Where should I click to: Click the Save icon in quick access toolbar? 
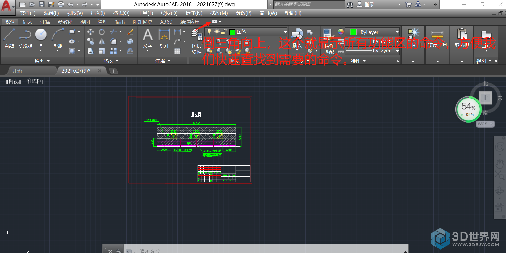(x=42, y=4)
